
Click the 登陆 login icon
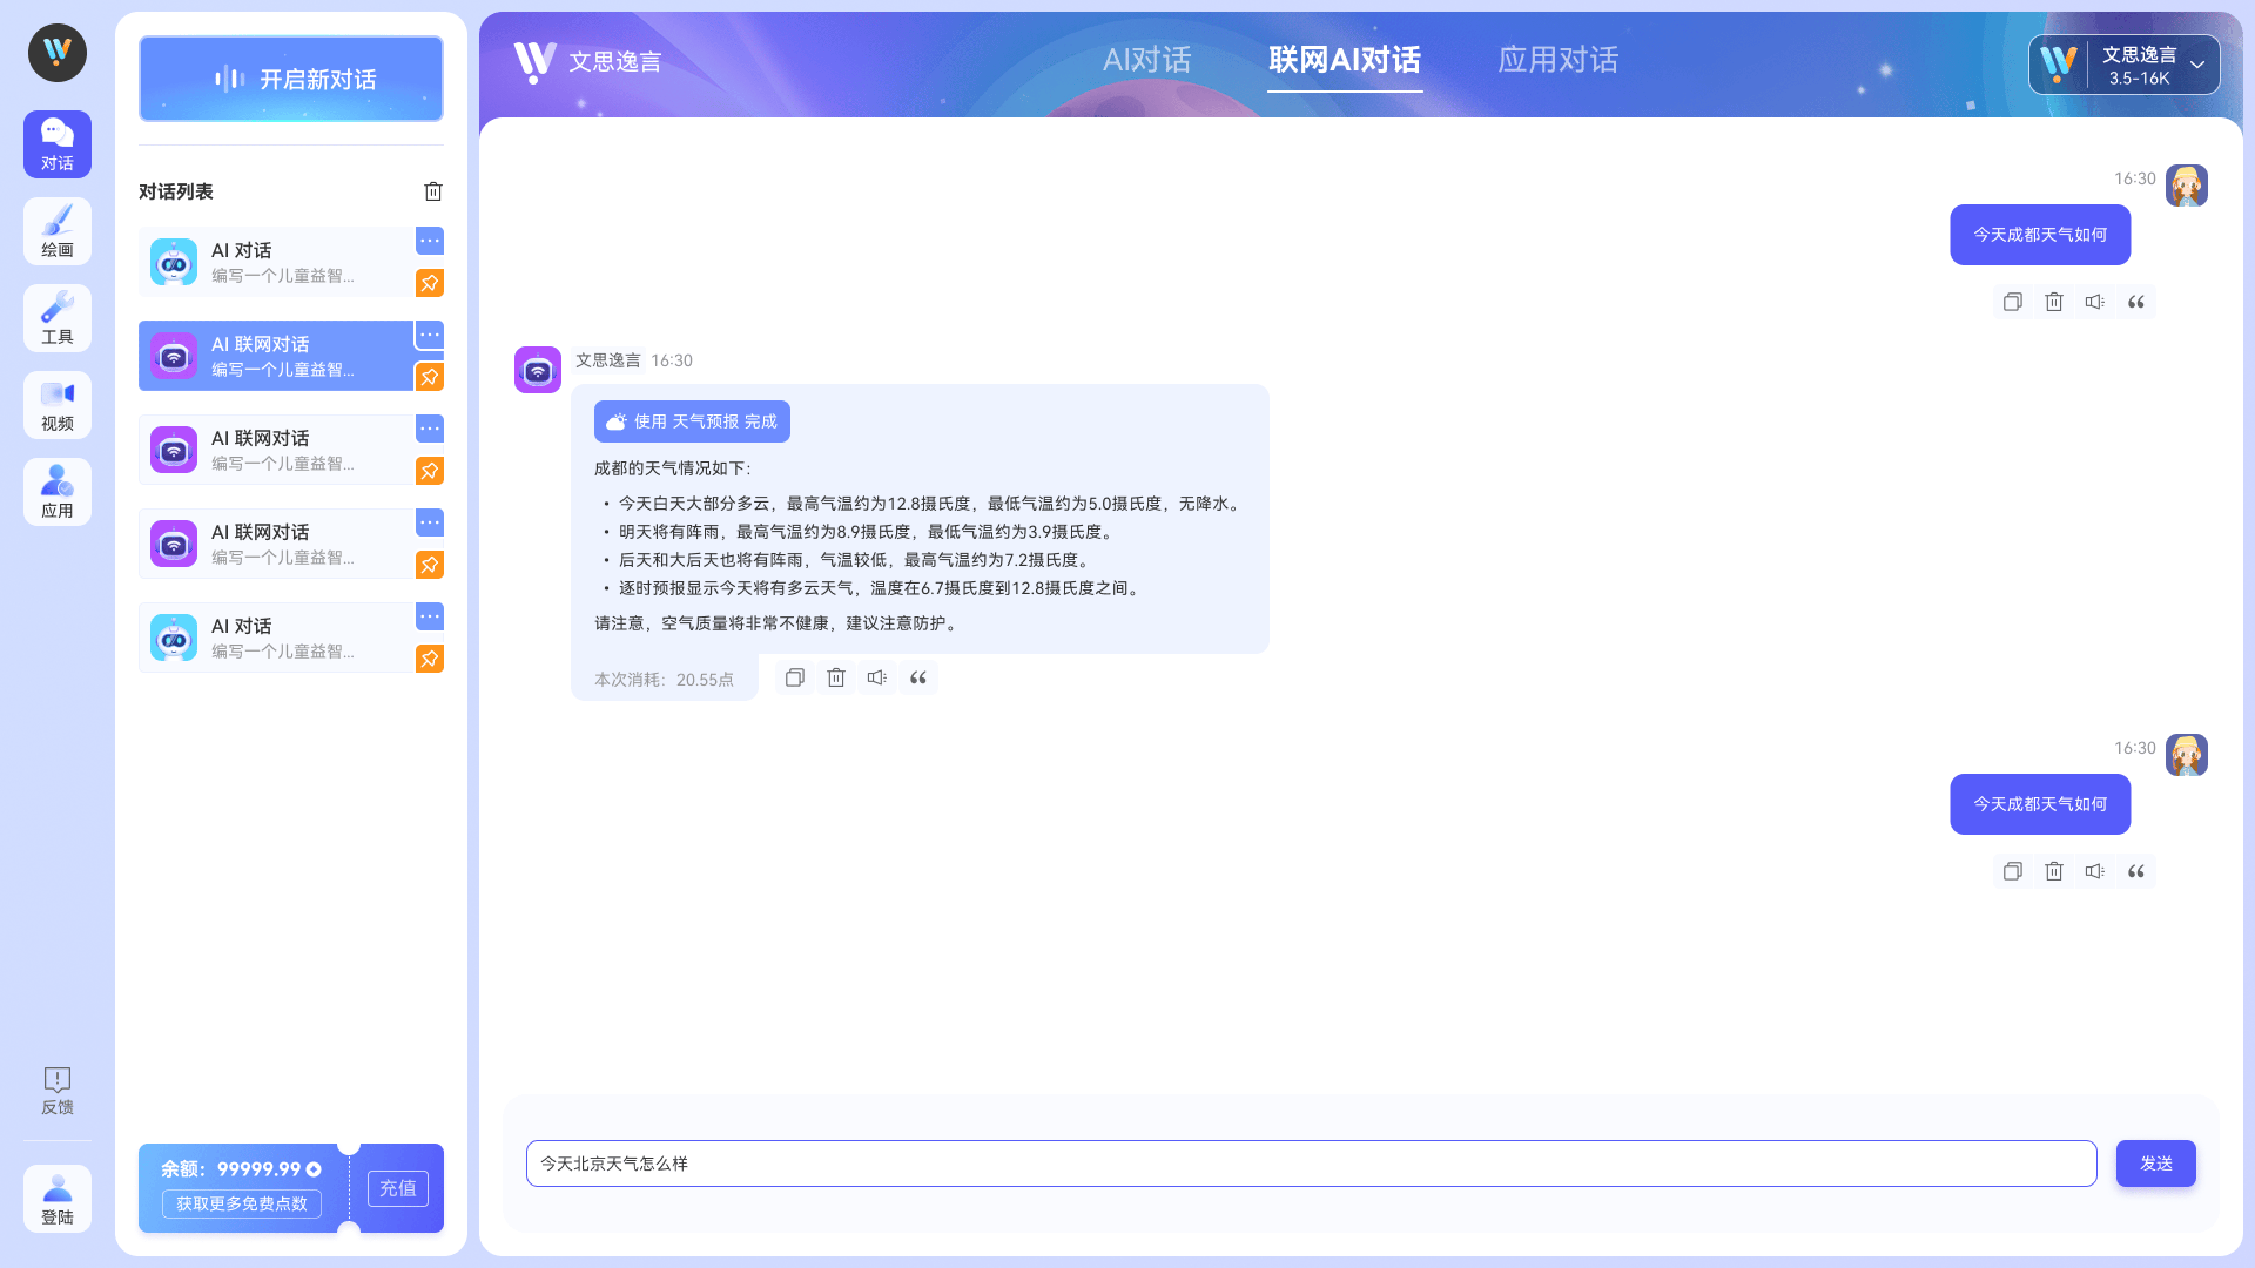tap(57, 1198)
